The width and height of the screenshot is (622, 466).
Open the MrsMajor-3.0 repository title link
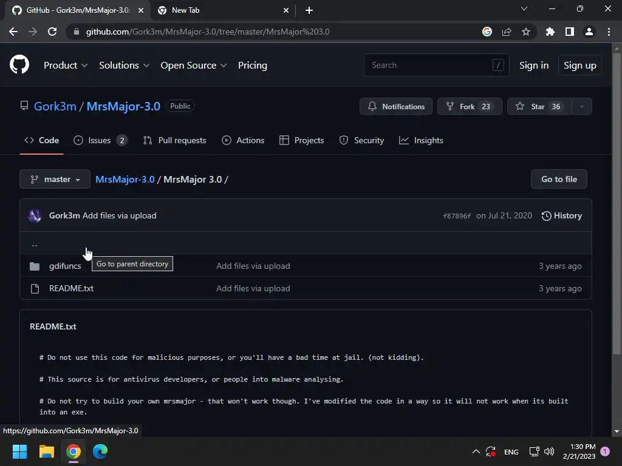tap(123, 106)
